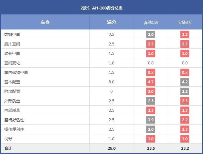Viewport: 203px width, 154px height.
Task: Click the gray 4.2 score badge
Action: (185, 82)
